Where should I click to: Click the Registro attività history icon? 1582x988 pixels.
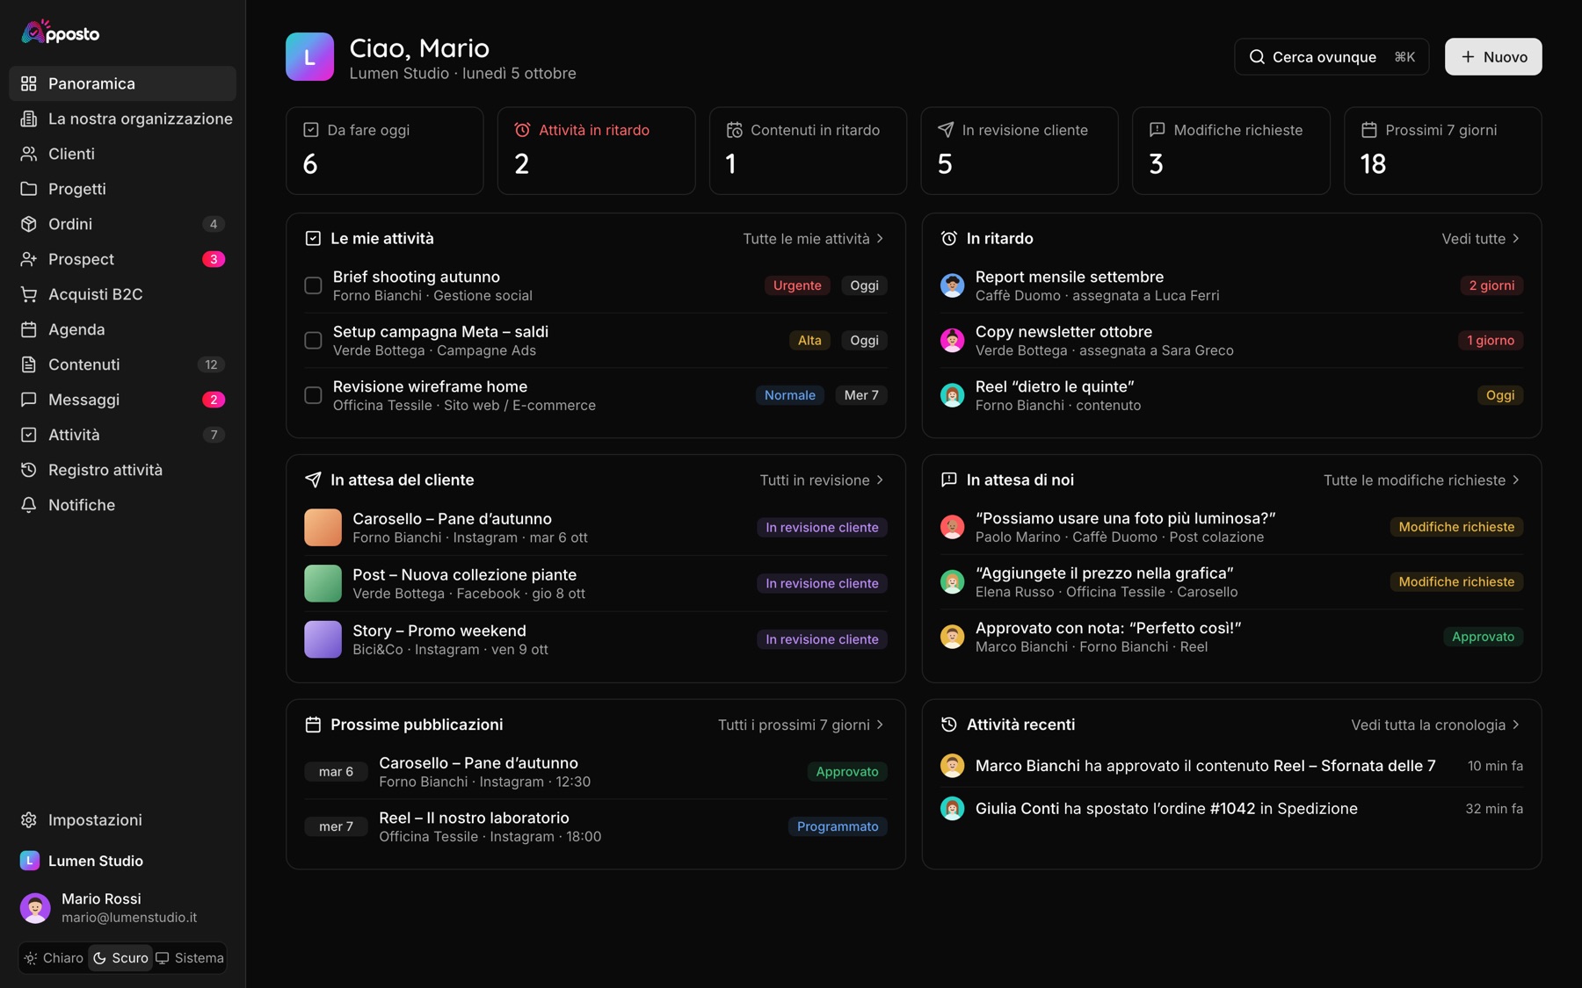pyautogui.click(x=29, y=470)
